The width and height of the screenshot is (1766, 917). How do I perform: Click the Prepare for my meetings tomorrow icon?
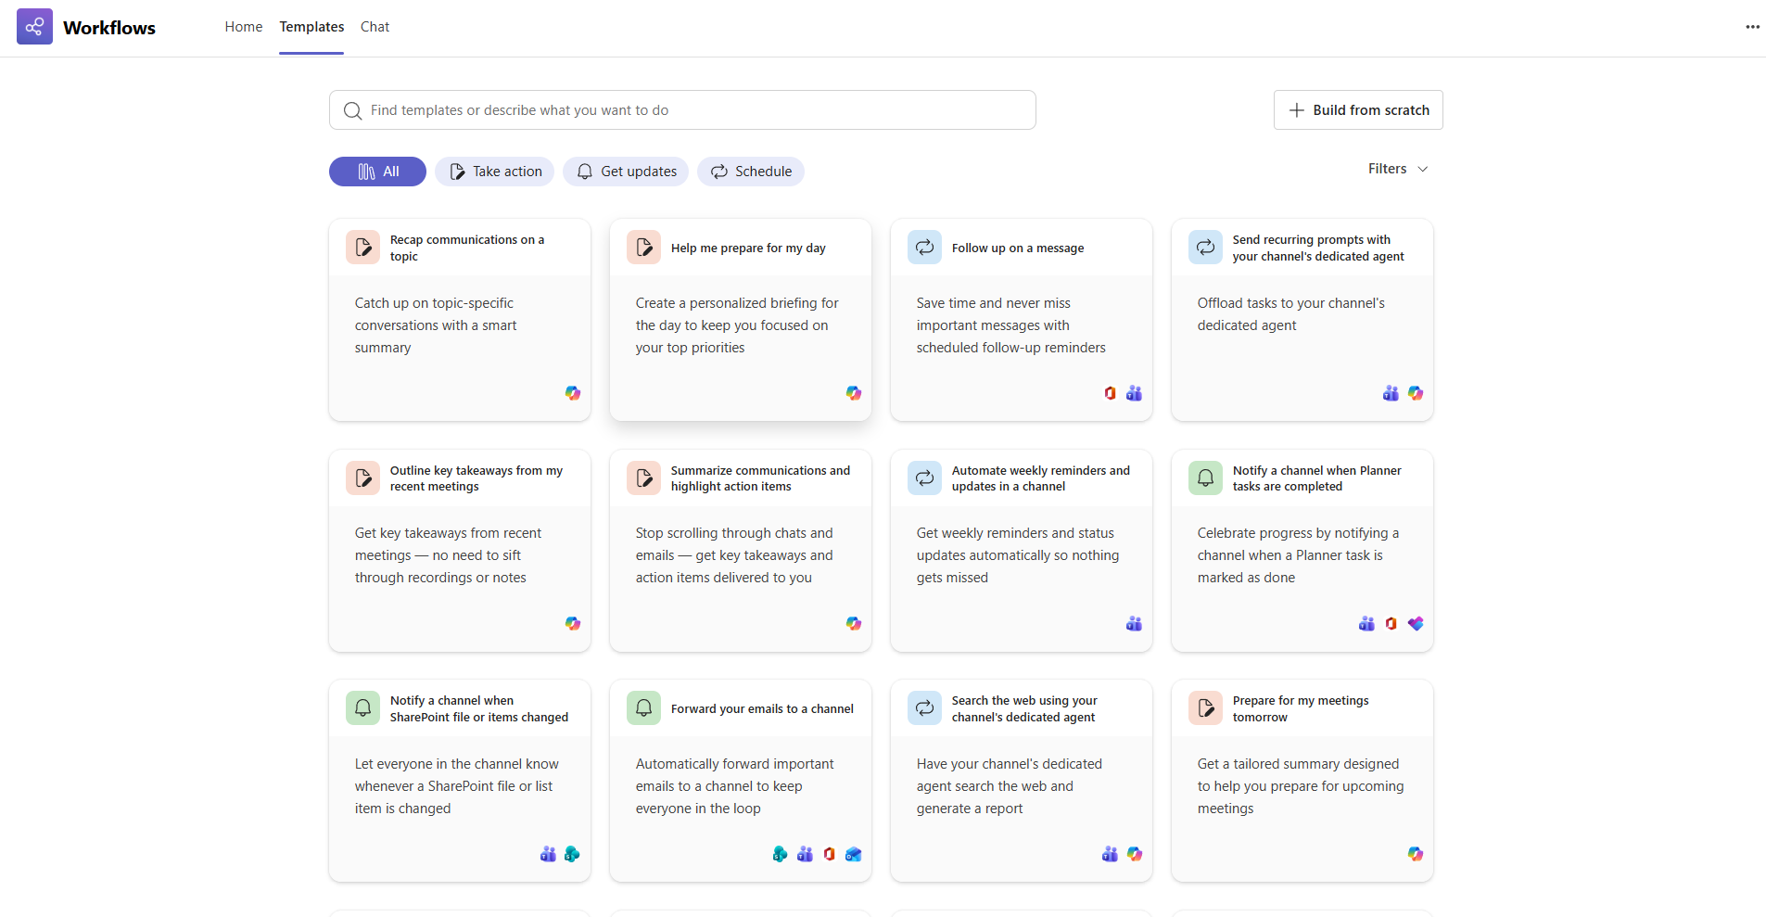tap(1206, 708)
